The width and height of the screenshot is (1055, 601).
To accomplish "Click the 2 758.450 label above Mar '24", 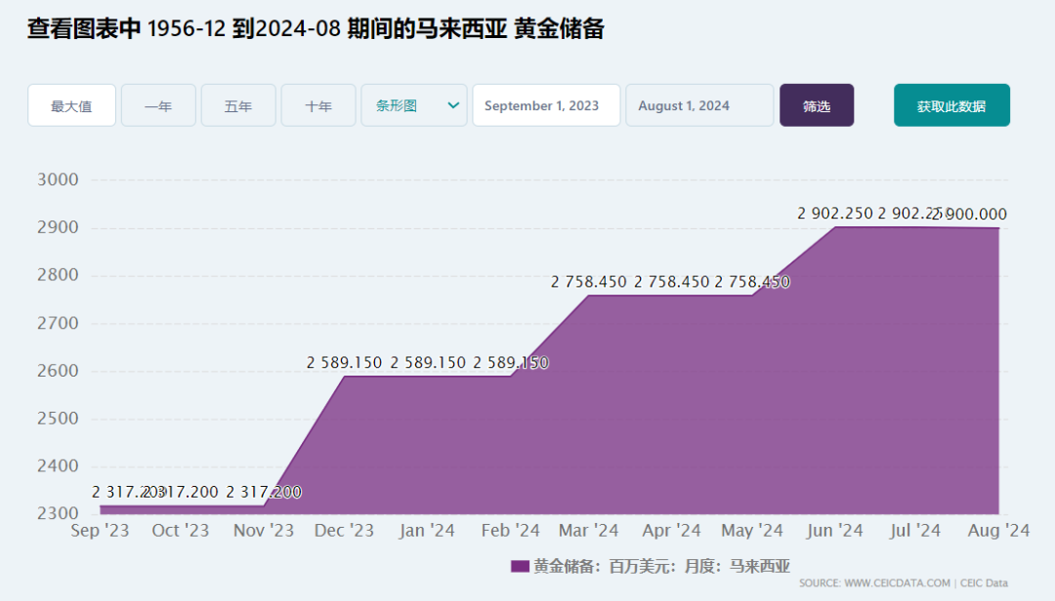I will pyautogui.click(x=589, y=282).
